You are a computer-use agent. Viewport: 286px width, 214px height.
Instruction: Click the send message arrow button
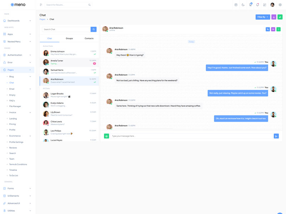276,136
